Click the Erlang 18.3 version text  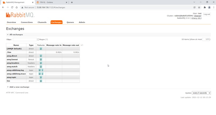click(x=196, y=18)
